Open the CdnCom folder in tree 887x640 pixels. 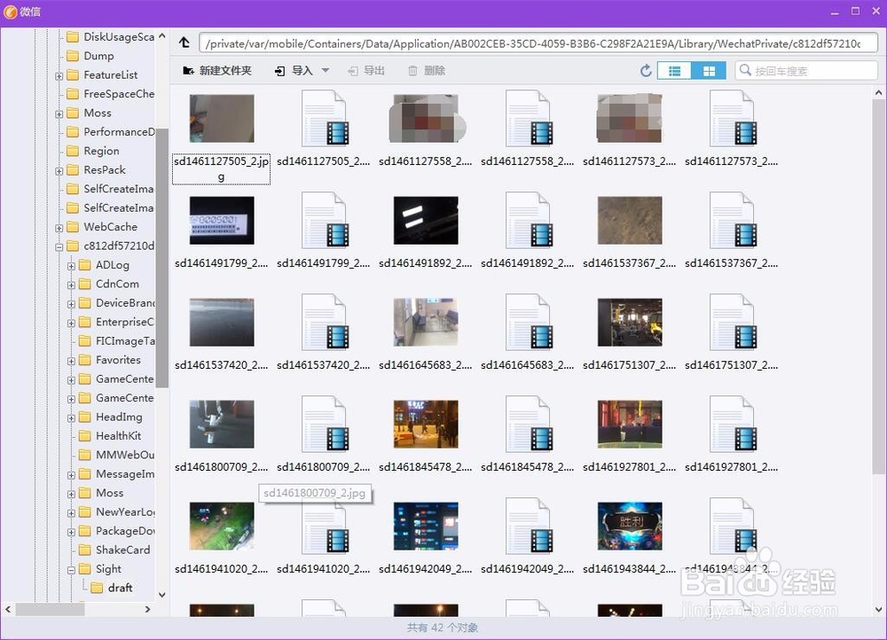pos(108,284)
